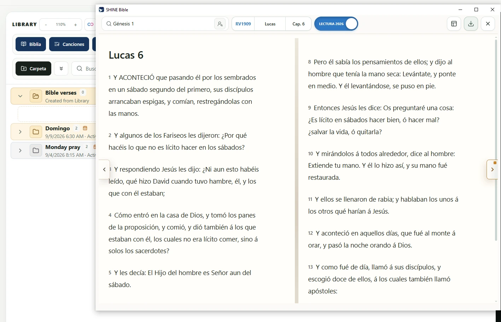
Task: Open Bible verses folder icon
Action: click(x=36, y=96)
